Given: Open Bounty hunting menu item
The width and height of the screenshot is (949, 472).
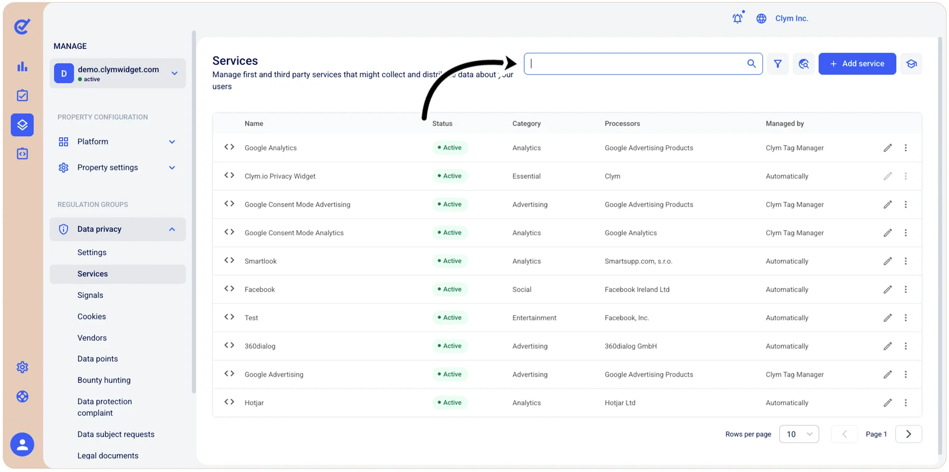Looking at the screenshot, I should pyautogui.click(x=104, y=380).
